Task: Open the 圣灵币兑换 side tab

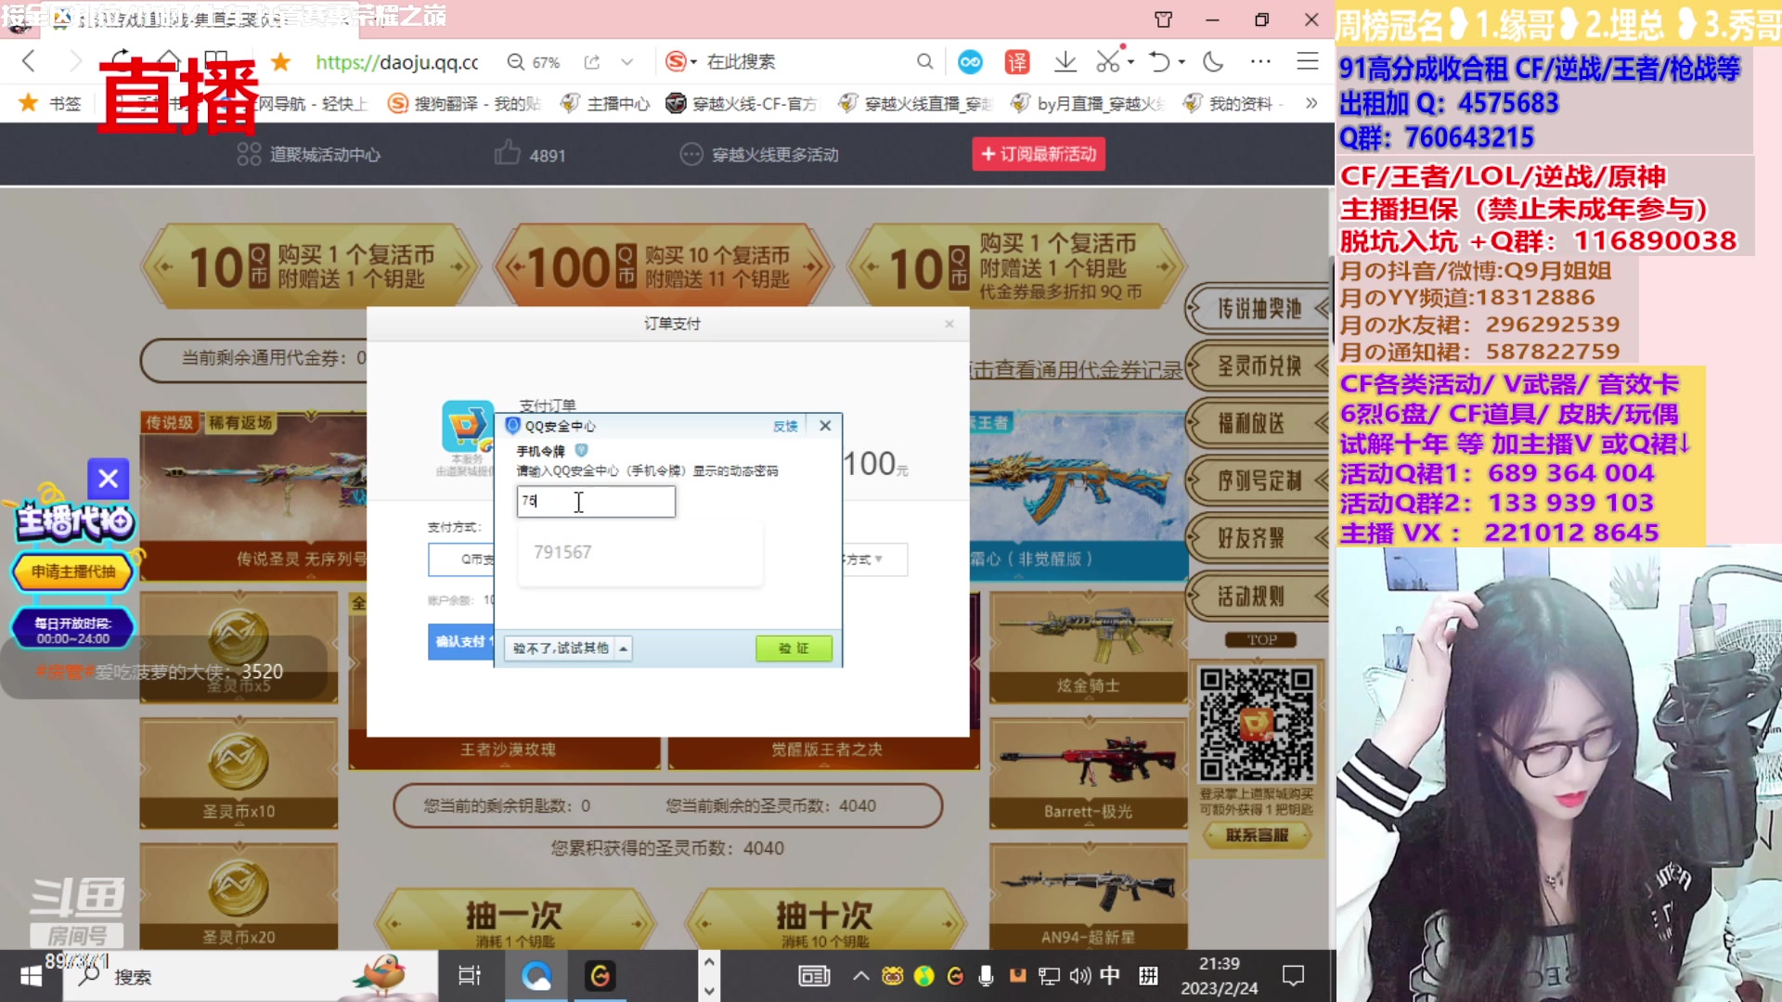Action: tap(1259, 366)
